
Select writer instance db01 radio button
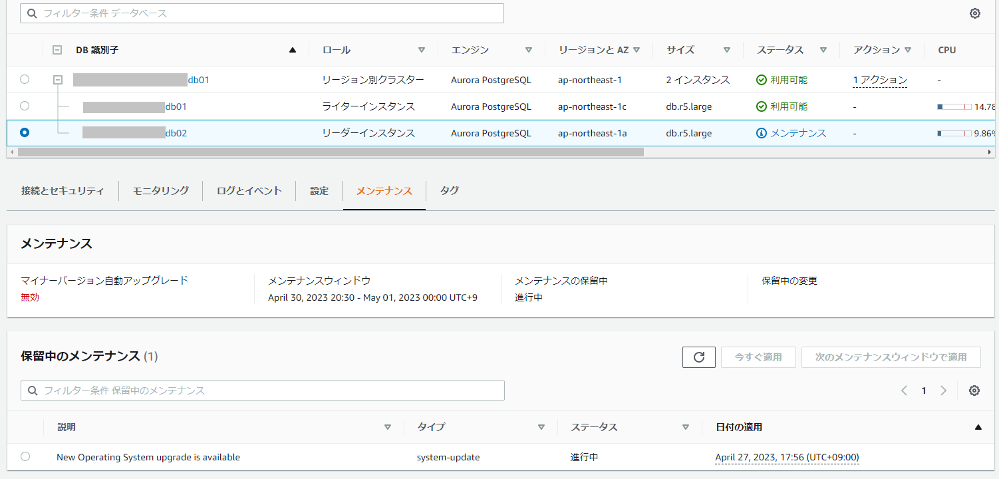25,106
